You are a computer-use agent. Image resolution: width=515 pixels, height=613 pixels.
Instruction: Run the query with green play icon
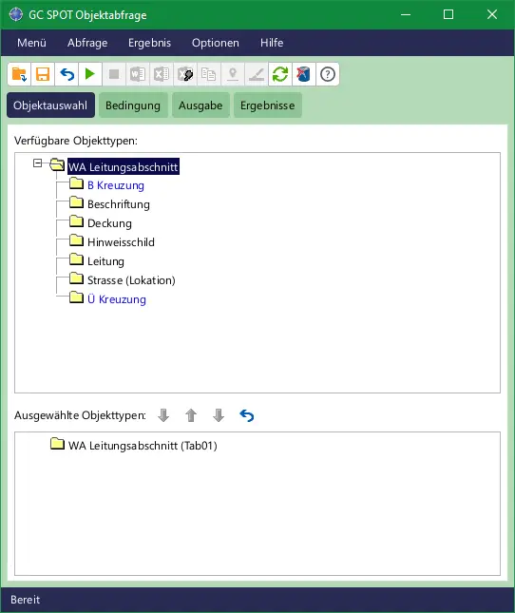click(90, 74)
